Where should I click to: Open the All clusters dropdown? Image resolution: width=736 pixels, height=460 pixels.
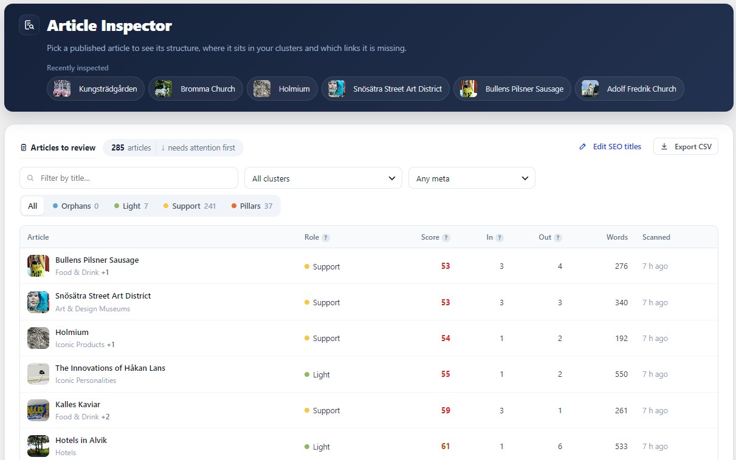(323, 178)
